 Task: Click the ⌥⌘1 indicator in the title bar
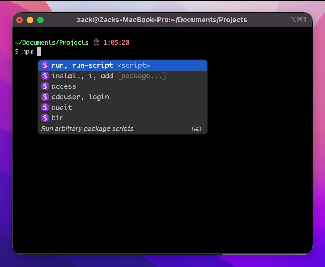coord(298,19)
